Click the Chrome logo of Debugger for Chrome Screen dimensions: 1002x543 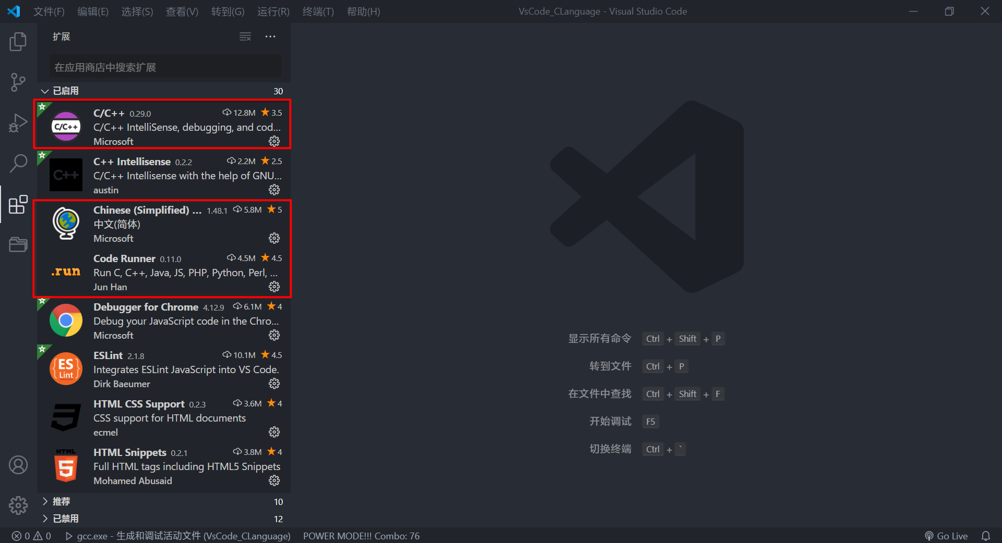point(66,320)
